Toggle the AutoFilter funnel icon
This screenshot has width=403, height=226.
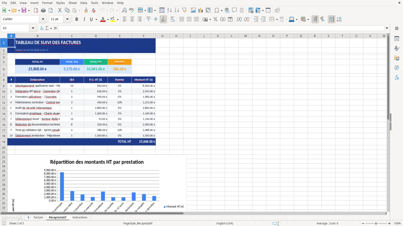(x=184, y=10)
